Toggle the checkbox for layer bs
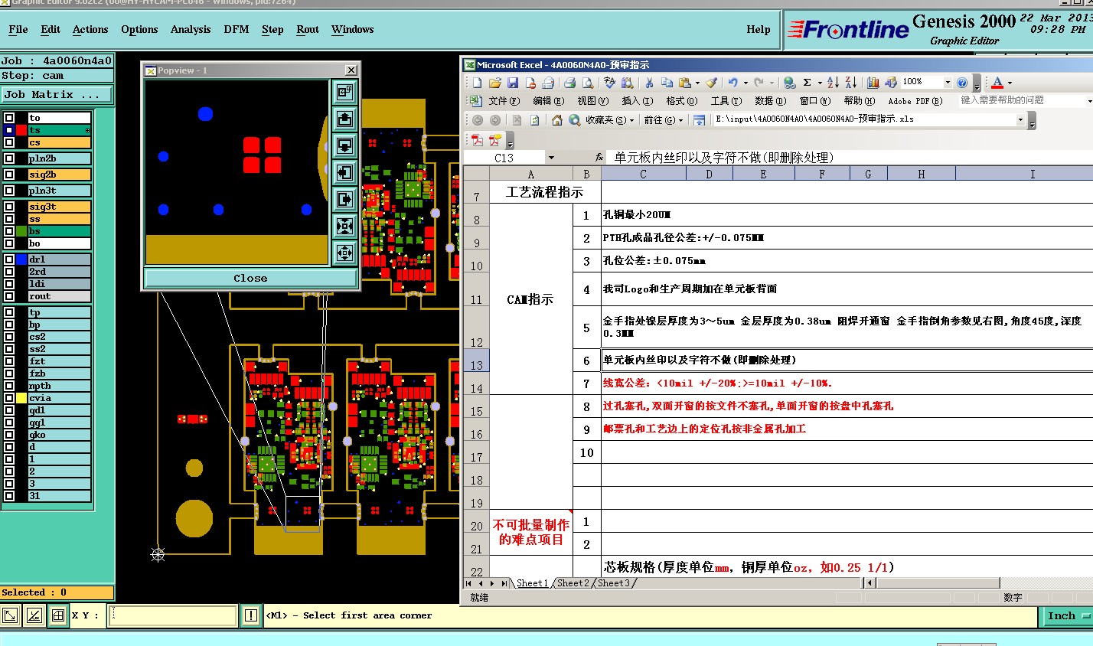The width and height of the screenshot is (1093, 646). point(9,231)
